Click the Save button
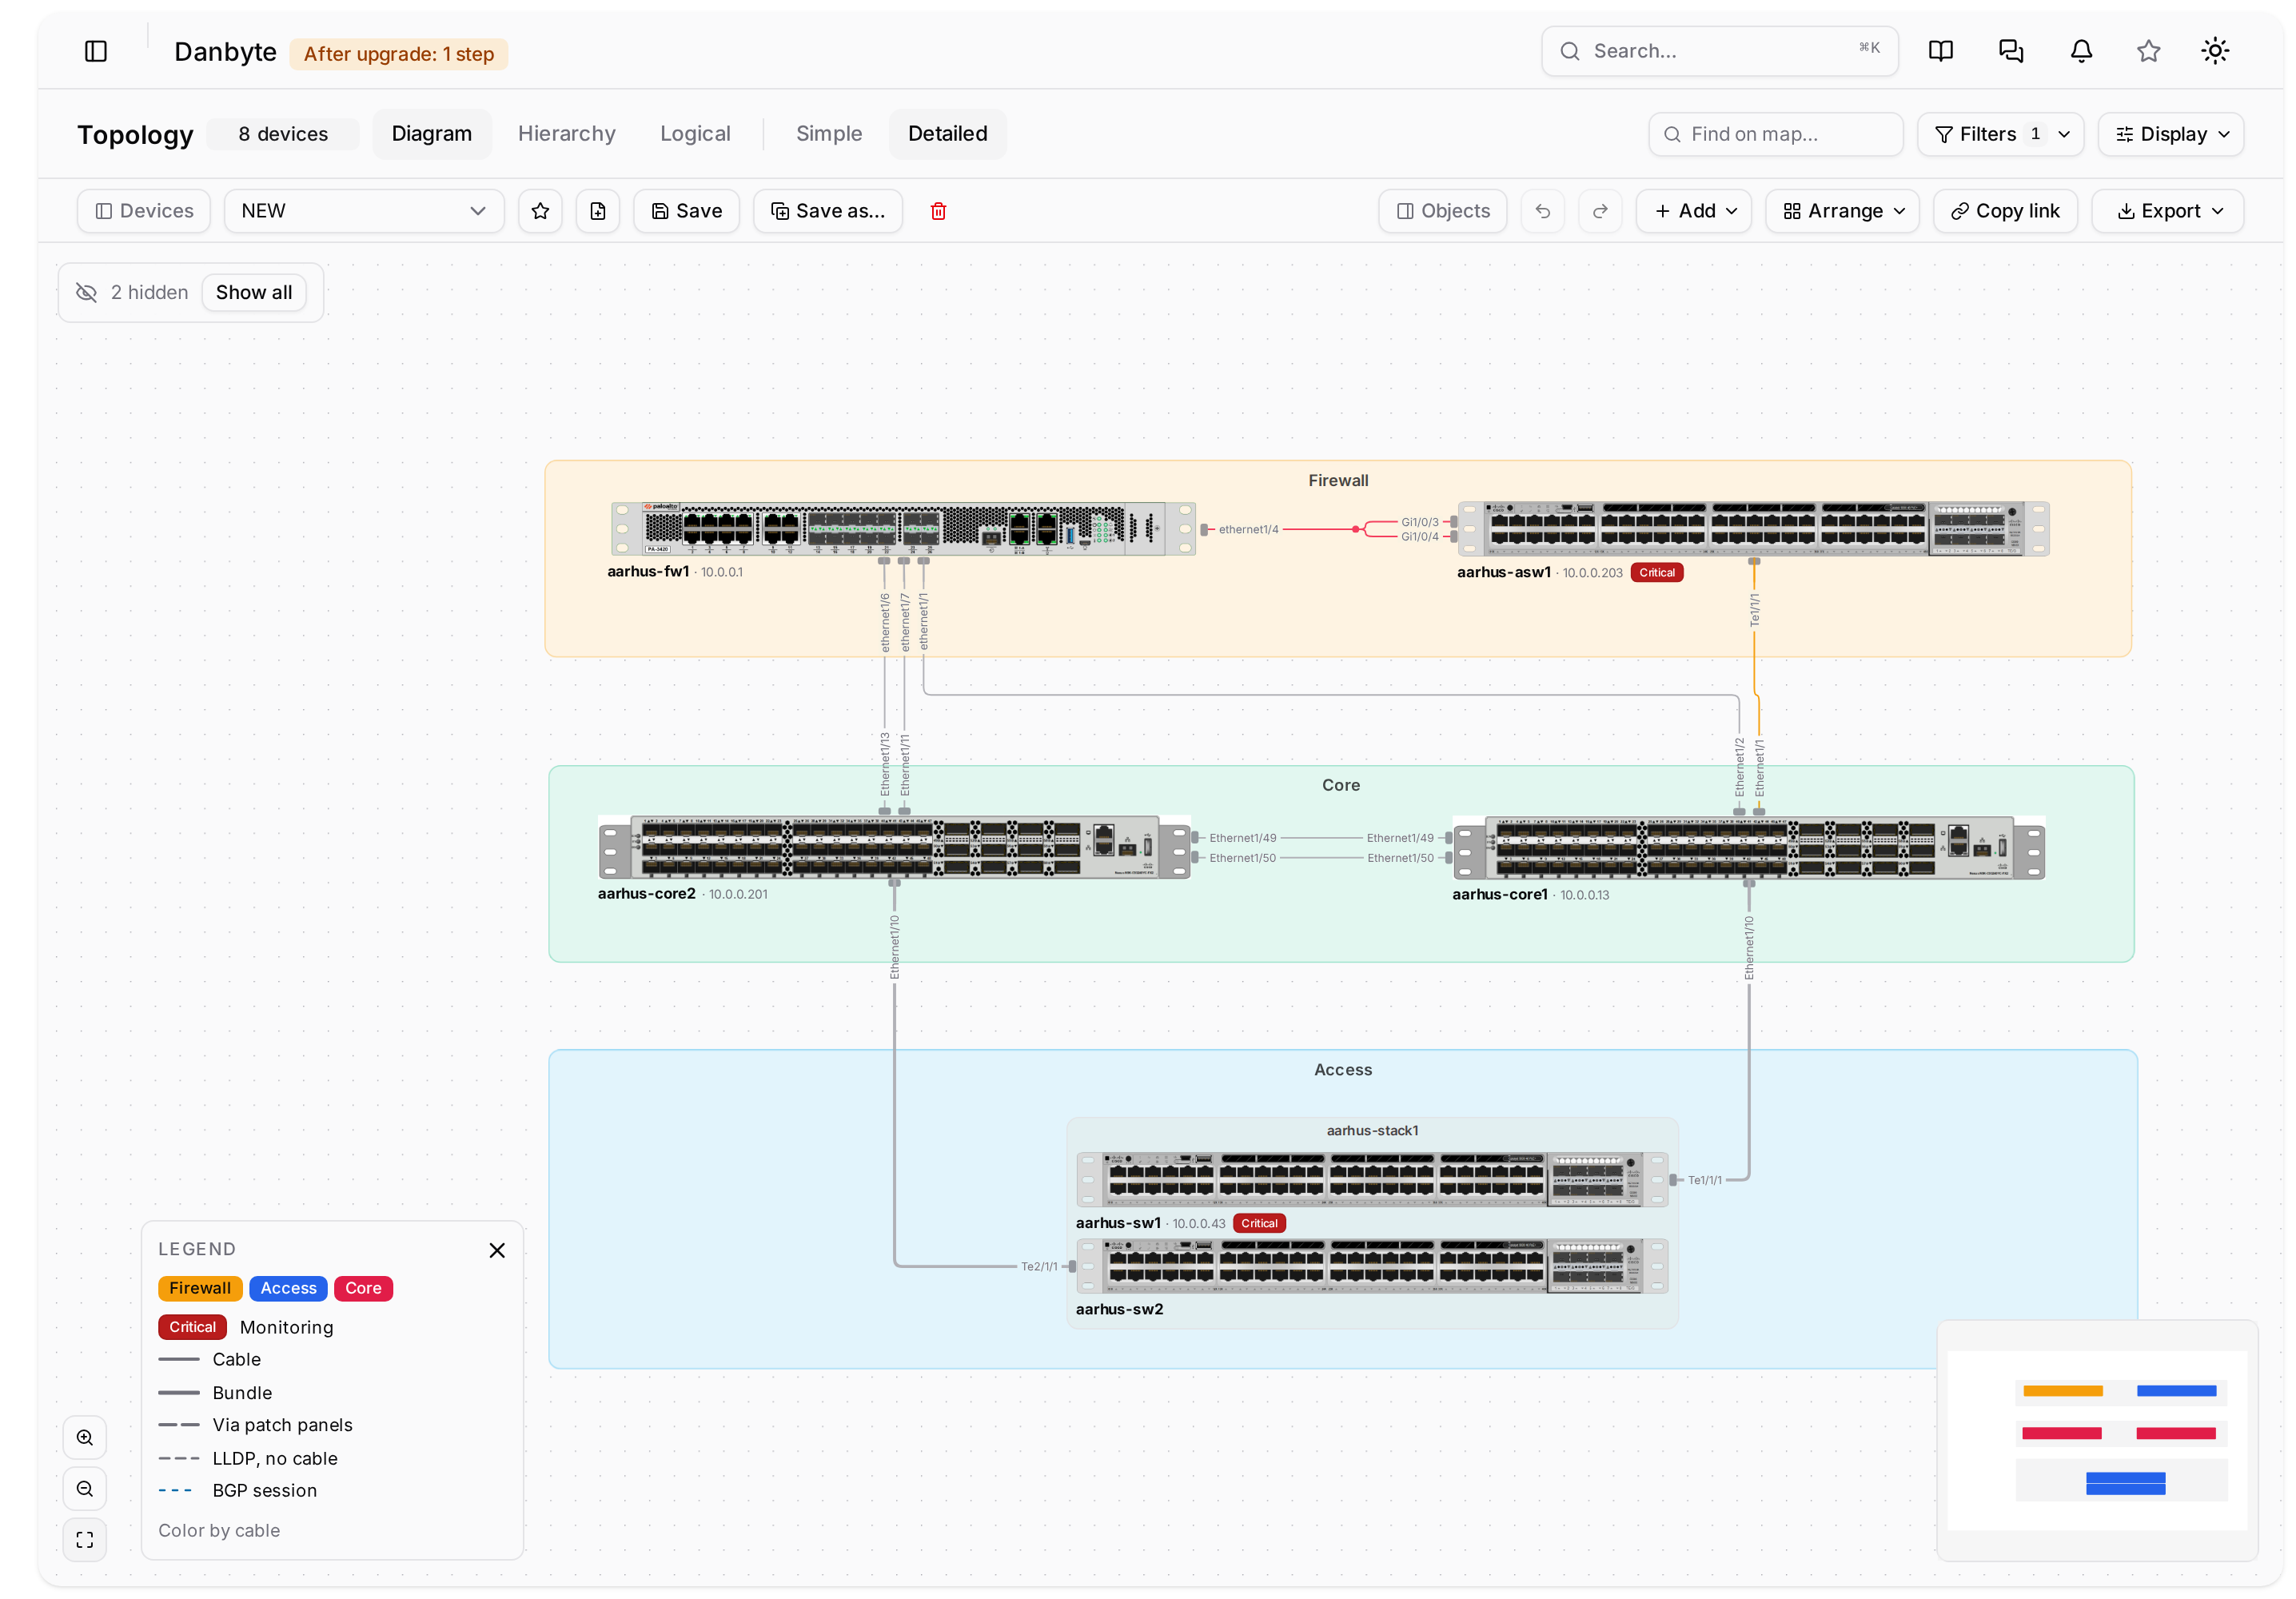 pos(687,211)
